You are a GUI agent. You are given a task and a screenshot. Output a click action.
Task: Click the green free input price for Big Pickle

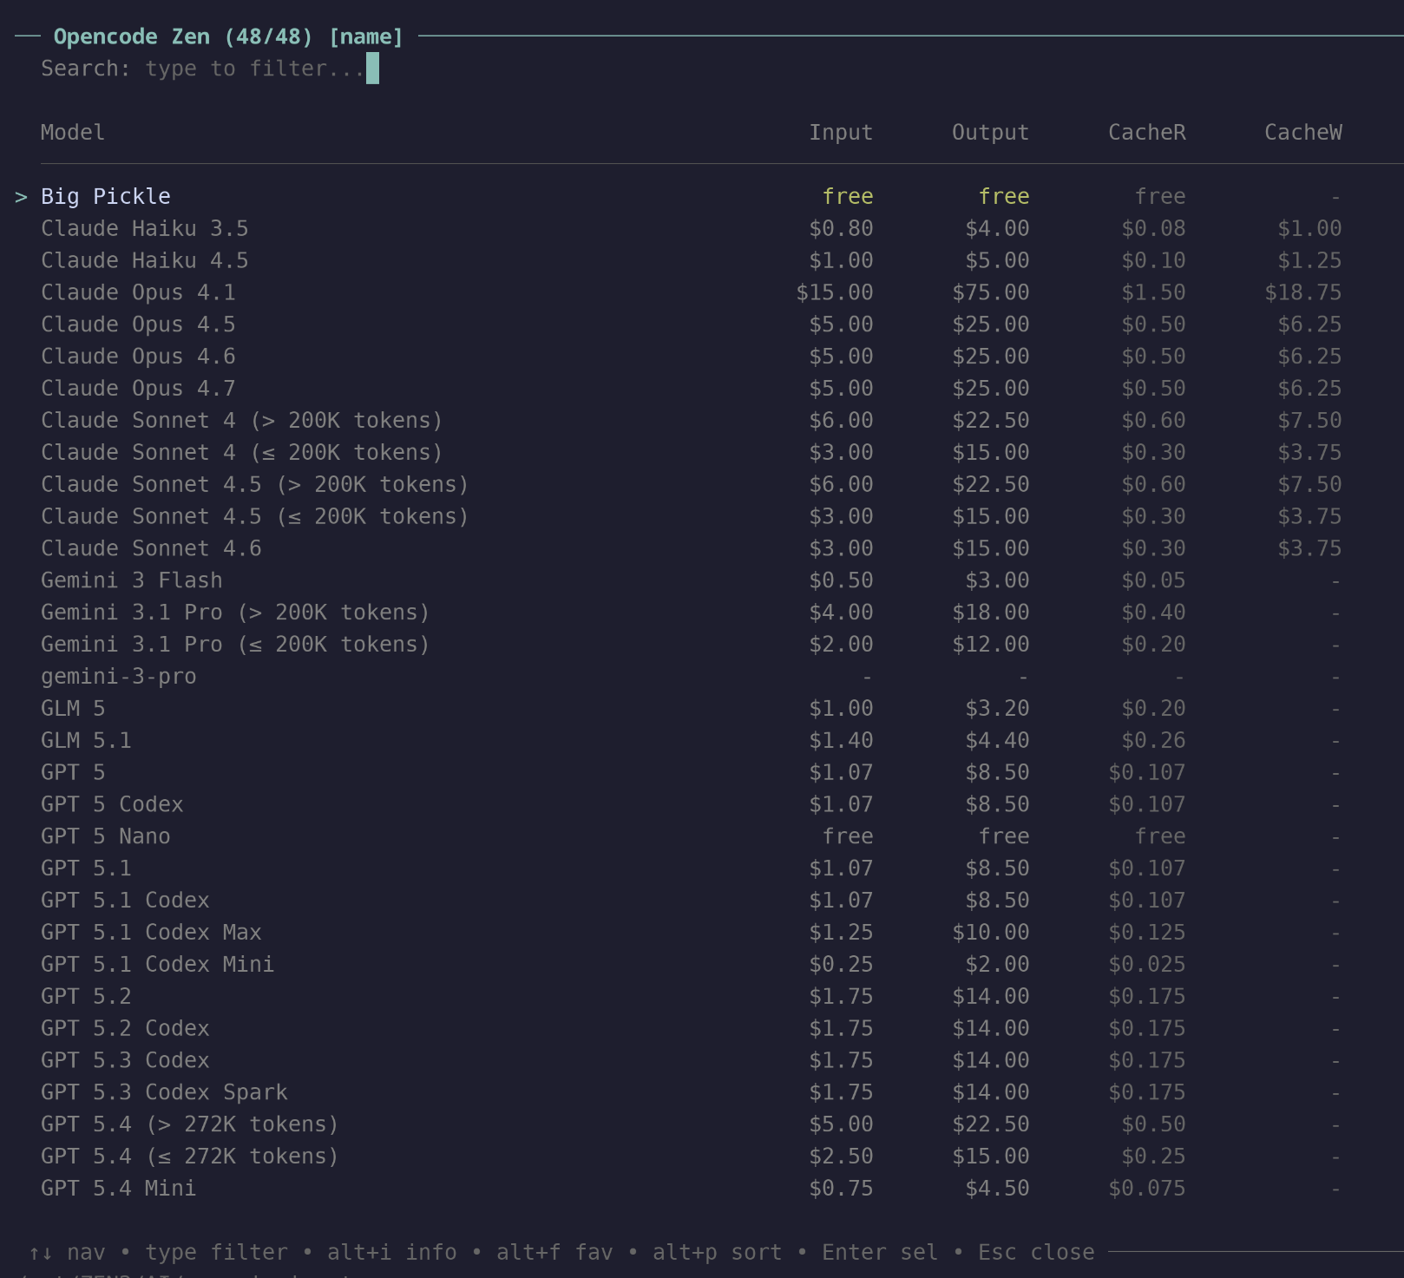[x=848, y=197]
